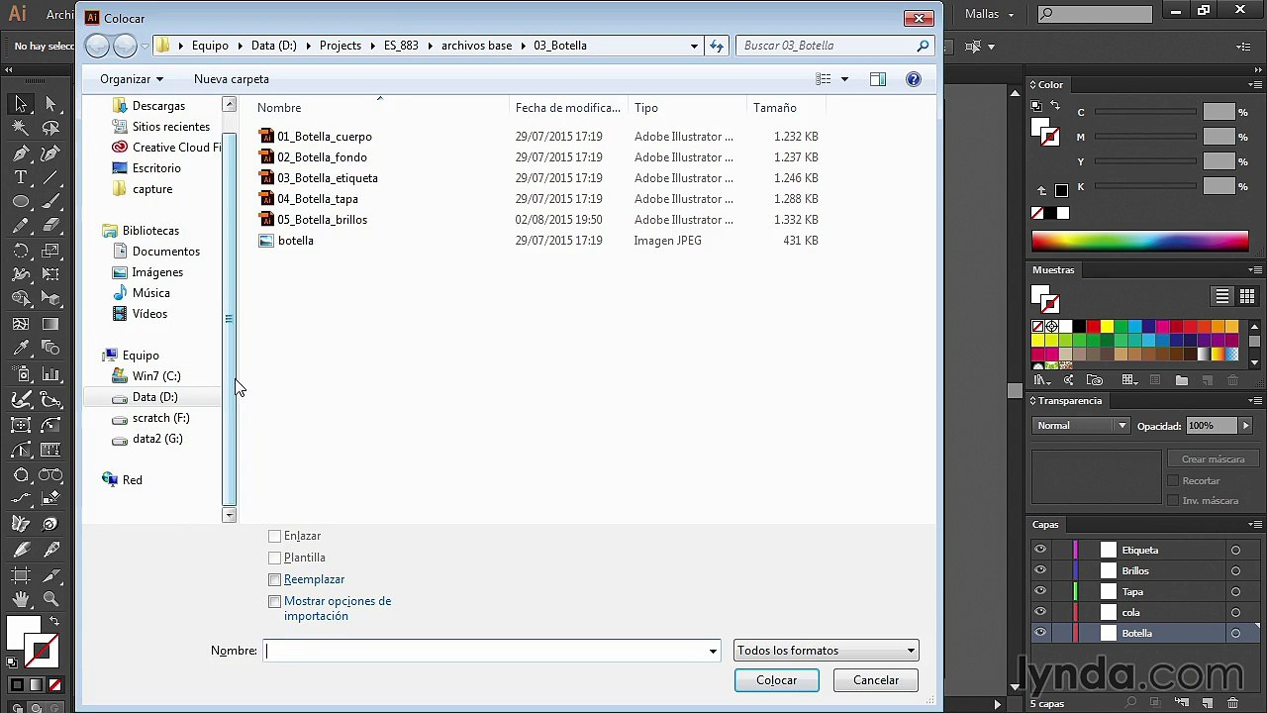Go to archivos base in breadcrumb
1267x713 pixels.
[477, 46]
